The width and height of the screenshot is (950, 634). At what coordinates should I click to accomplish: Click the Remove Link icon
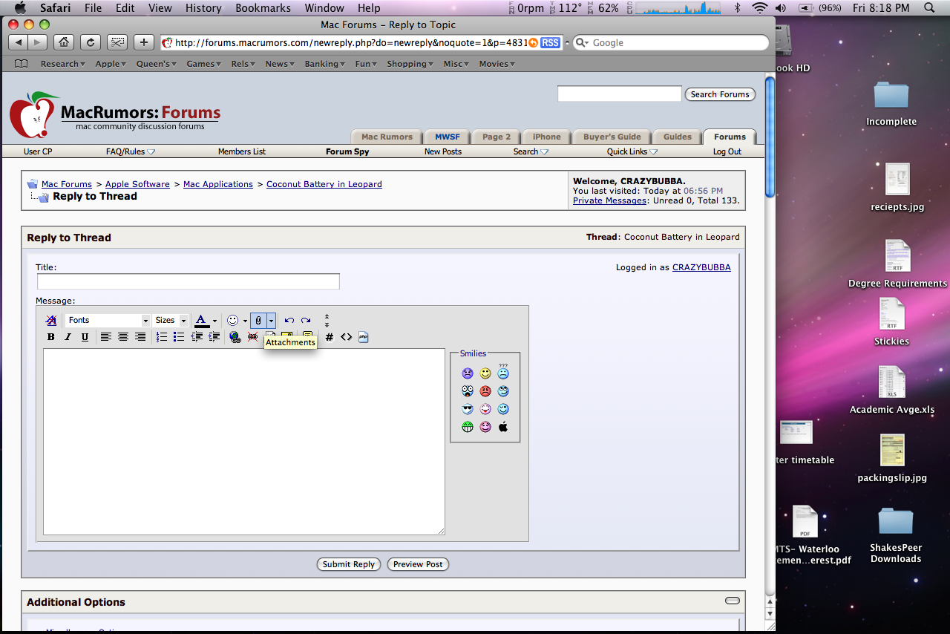252,337
